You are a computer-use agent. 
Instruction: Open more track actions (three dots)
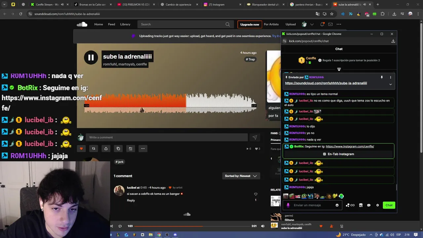tap(143, 148)
